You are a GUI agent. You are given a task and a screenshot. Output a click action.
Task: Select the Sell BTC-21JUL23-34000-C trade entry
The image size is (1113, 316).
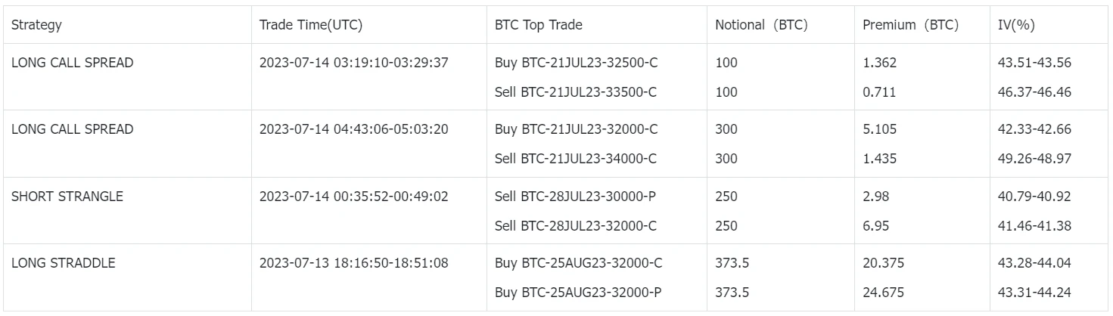pos(576,158)
